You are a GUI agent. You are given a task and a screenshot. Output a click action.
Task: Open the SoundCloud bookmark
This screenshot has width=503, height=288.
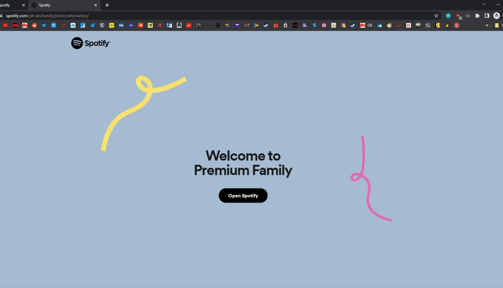point(141,25)
